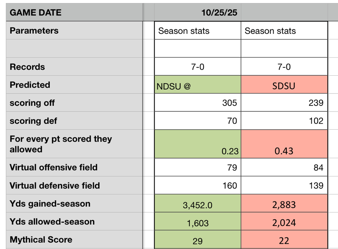Screen dimensions: 338x249
Task: Click the red 0.43 cell
Action: (284, 144)
